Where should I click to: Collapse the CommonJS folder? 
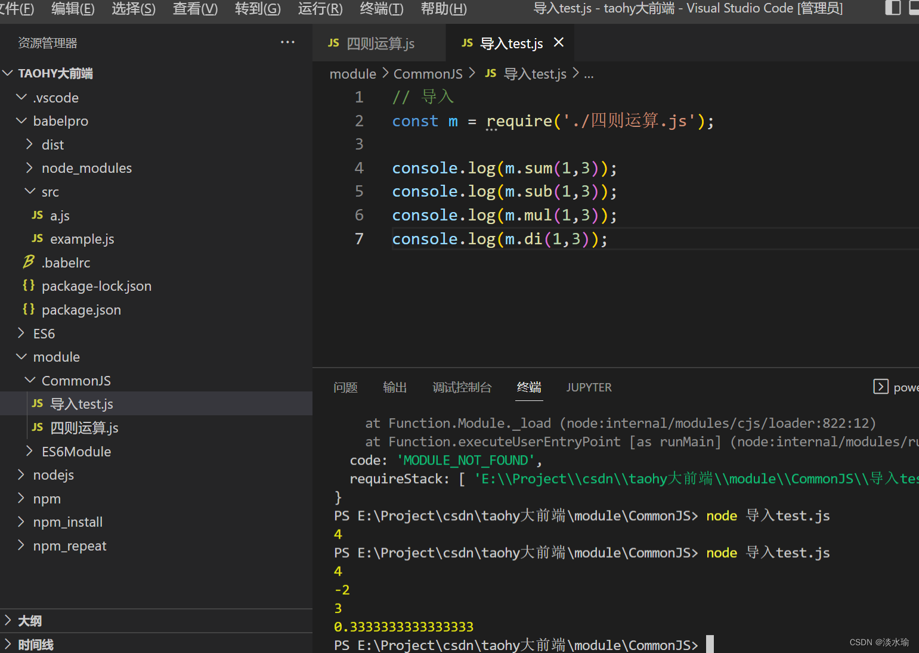click(30, 380)
